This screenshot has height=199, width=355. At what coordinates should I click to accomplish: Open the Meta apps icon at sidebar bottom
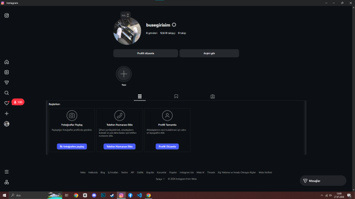(x=7, y=182)
